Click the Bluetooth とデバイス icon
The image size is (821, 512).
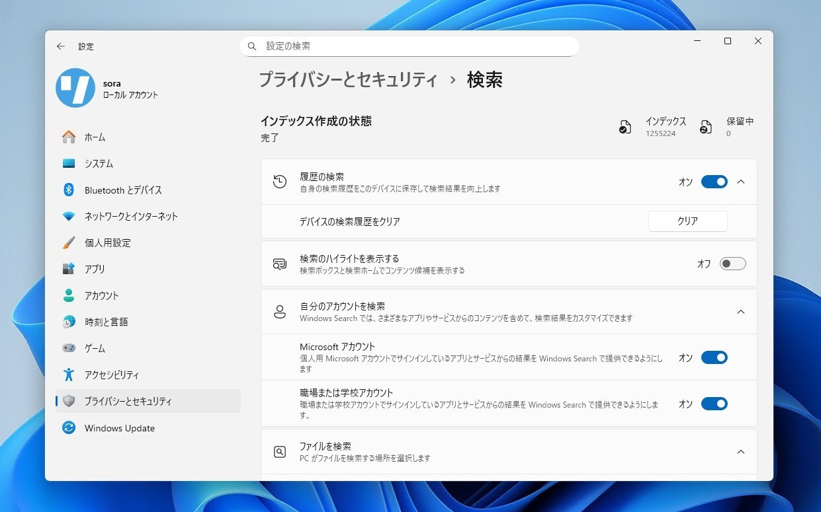pyautogui.click(x=69, y=190)
